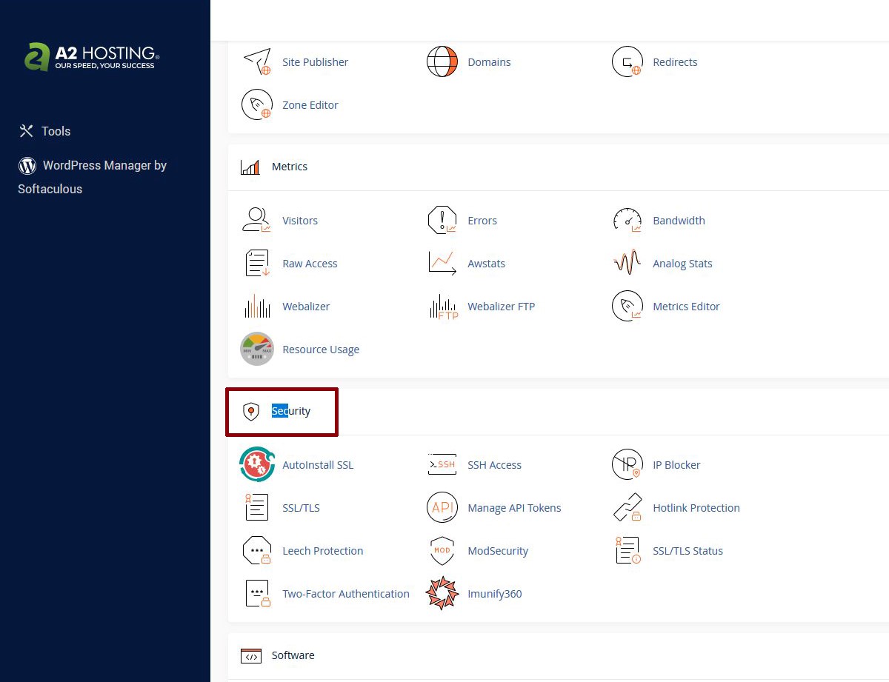Open the Manage API Tokens icon
889x682 pixels.
(x=442, y=508)
